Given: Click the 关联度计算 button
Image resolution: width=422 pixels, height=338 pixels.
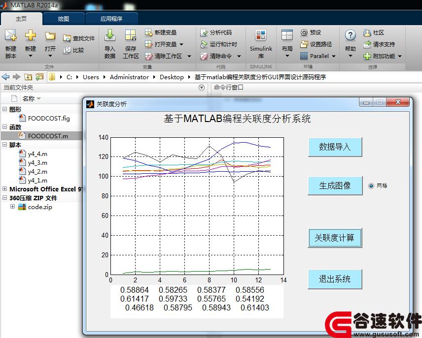Looking at the screenshot, I should pos(335,238).
